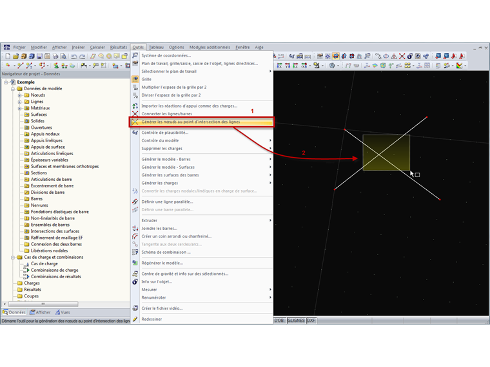
Task: Switch to the Vues navigator tab
Action: coord(63,312)
